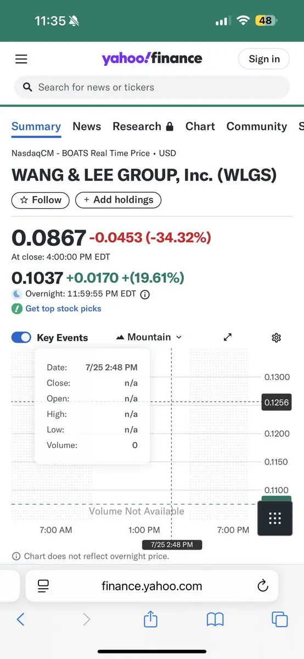Go back with Safari back arrow

[20, 619]
